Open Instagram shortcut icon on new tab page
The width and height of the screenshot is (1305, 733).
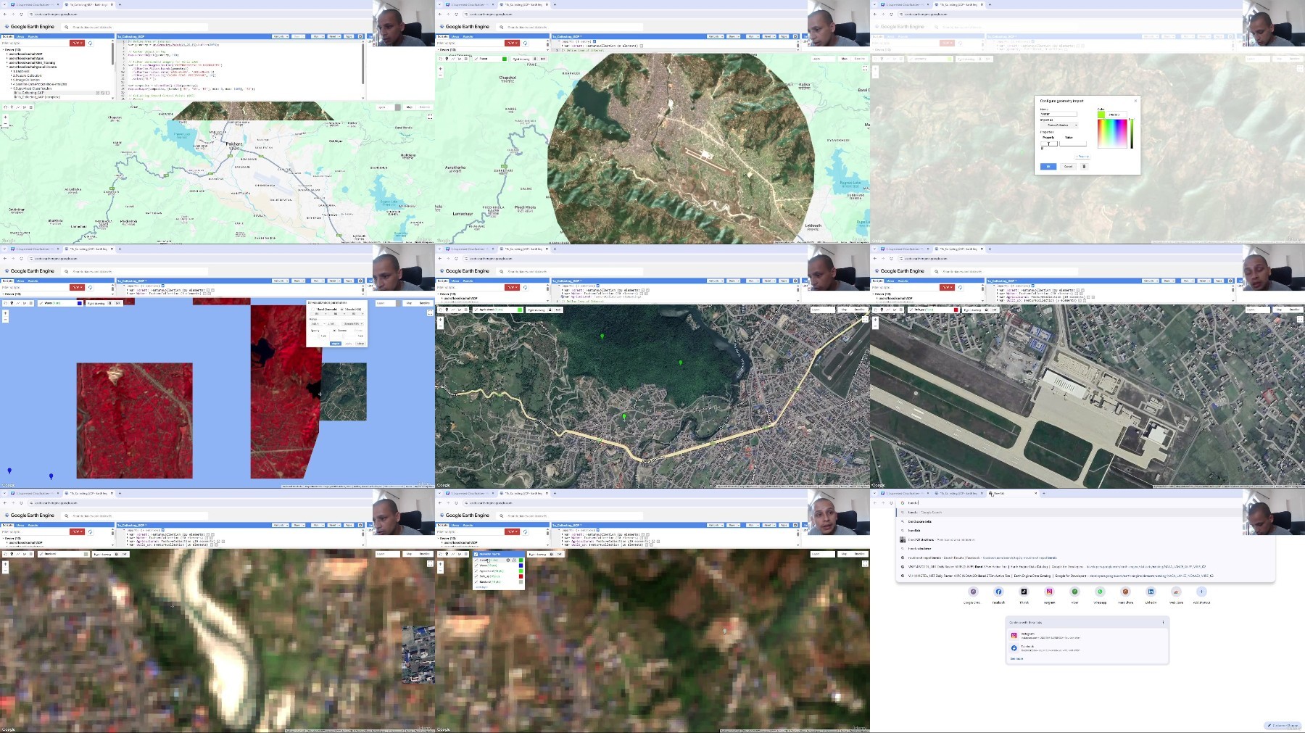tap(1049, 592)
